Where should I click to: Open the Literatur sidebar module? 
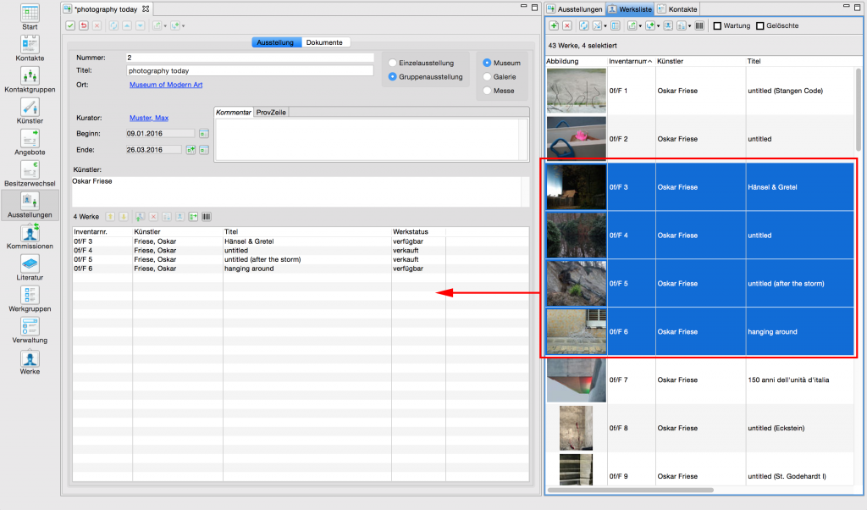coord(30,269)
